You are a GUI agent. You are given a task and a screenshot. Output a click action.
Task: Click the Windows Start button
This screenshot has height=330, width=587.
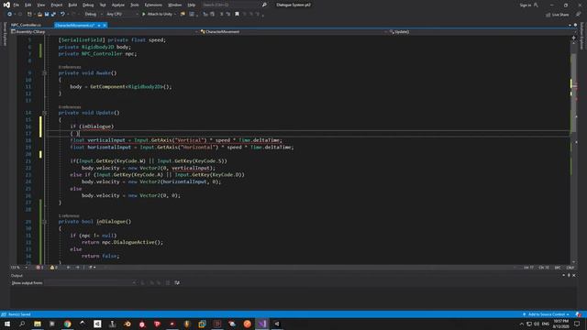7,324
